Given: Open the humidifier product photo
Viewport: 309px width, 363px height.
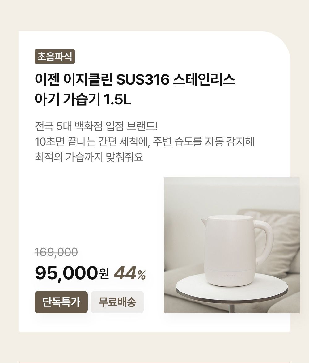Looking at the screenshot, I should (x=231, y=245).
